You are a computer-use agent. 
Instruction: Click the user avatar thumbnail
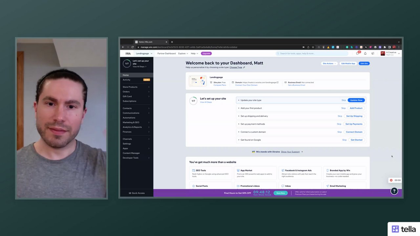(x=383, y=53)
